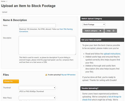Click the resize grip on Description box

pyautogui.click(x=75, y=54)
